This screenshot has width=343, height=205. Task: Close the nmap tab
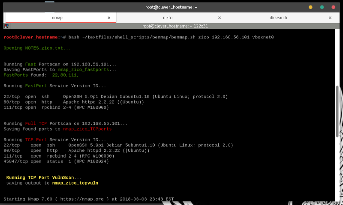pos(109,18)
